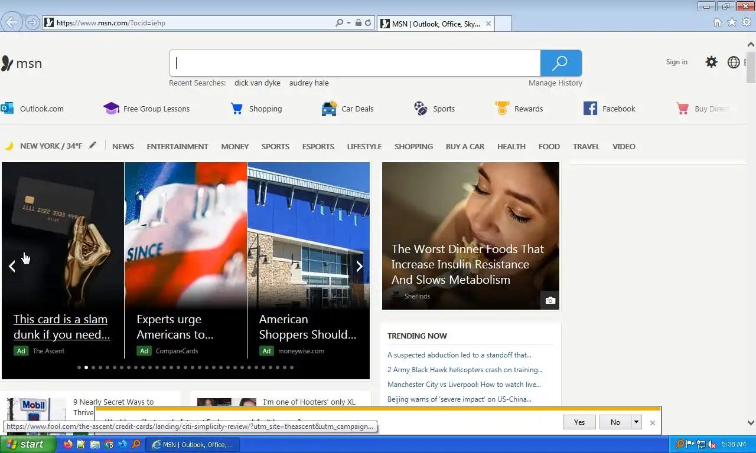The image size is (756, 453).
Task: Open the LIFESTYLE section
Action: click(364, 146)
